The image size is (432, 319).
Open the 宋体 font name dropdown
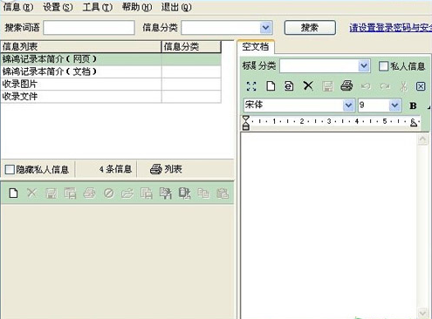[x=348, y=105]
